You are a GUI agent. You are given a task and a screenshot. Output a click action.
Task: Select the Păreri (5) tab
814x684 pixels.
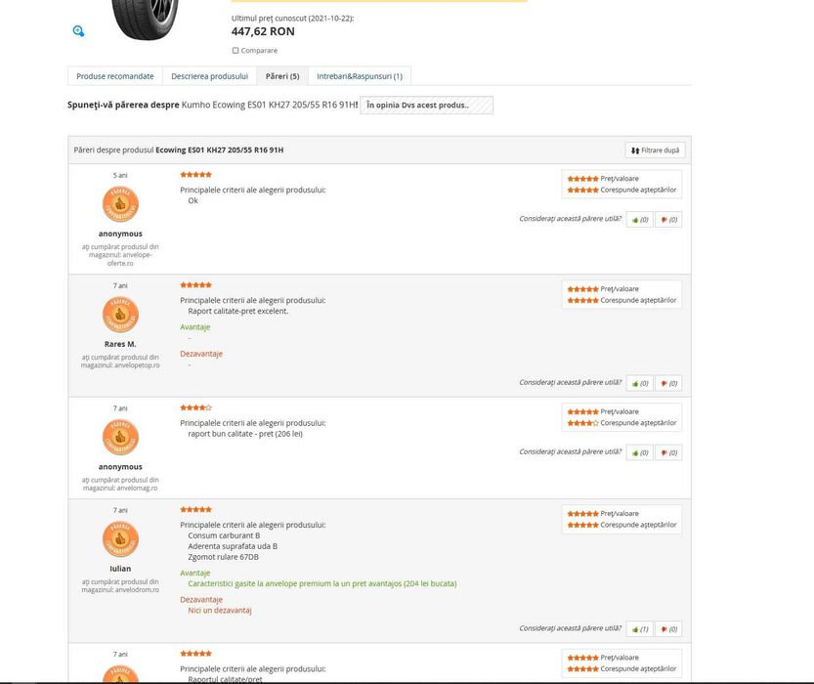coord(282,76)
